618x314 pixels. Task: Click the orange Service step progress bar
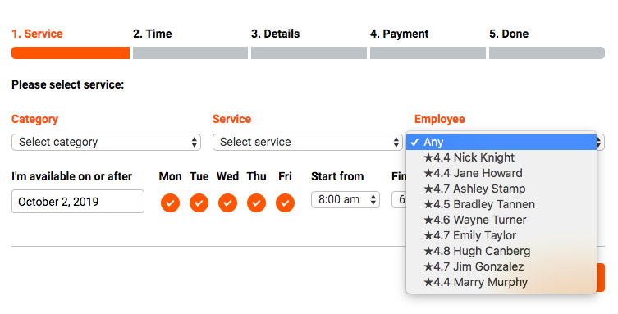(71, 52)
